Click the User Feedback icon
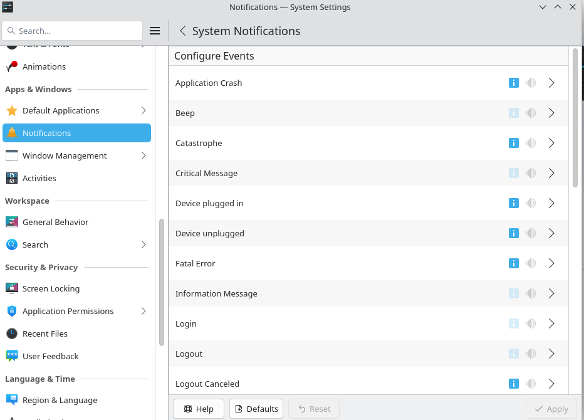 click(x=12, y=356)
